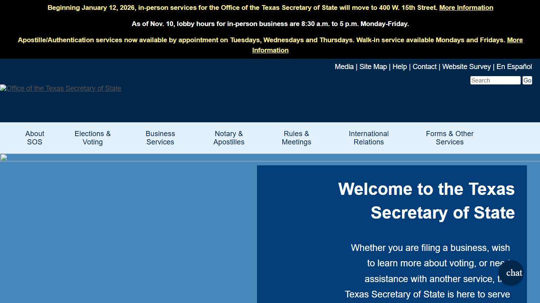Open the Rules & Meetings menu

[296, 138]
